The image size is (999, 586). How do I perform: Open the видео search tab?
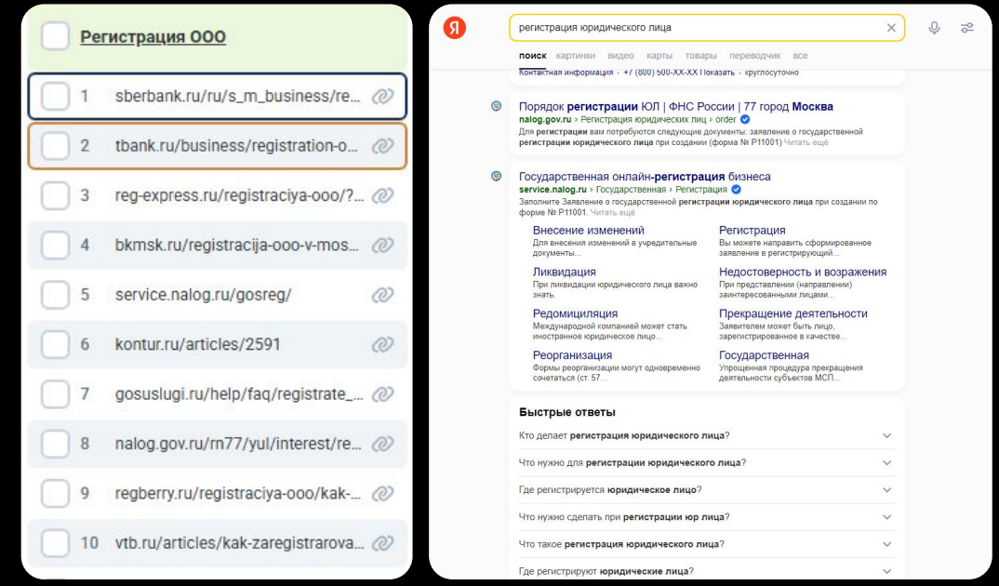[621, 56]
